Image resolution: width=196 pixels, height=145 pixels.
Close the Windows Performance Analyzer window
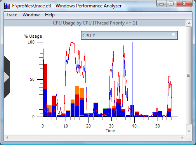(184, 3)
